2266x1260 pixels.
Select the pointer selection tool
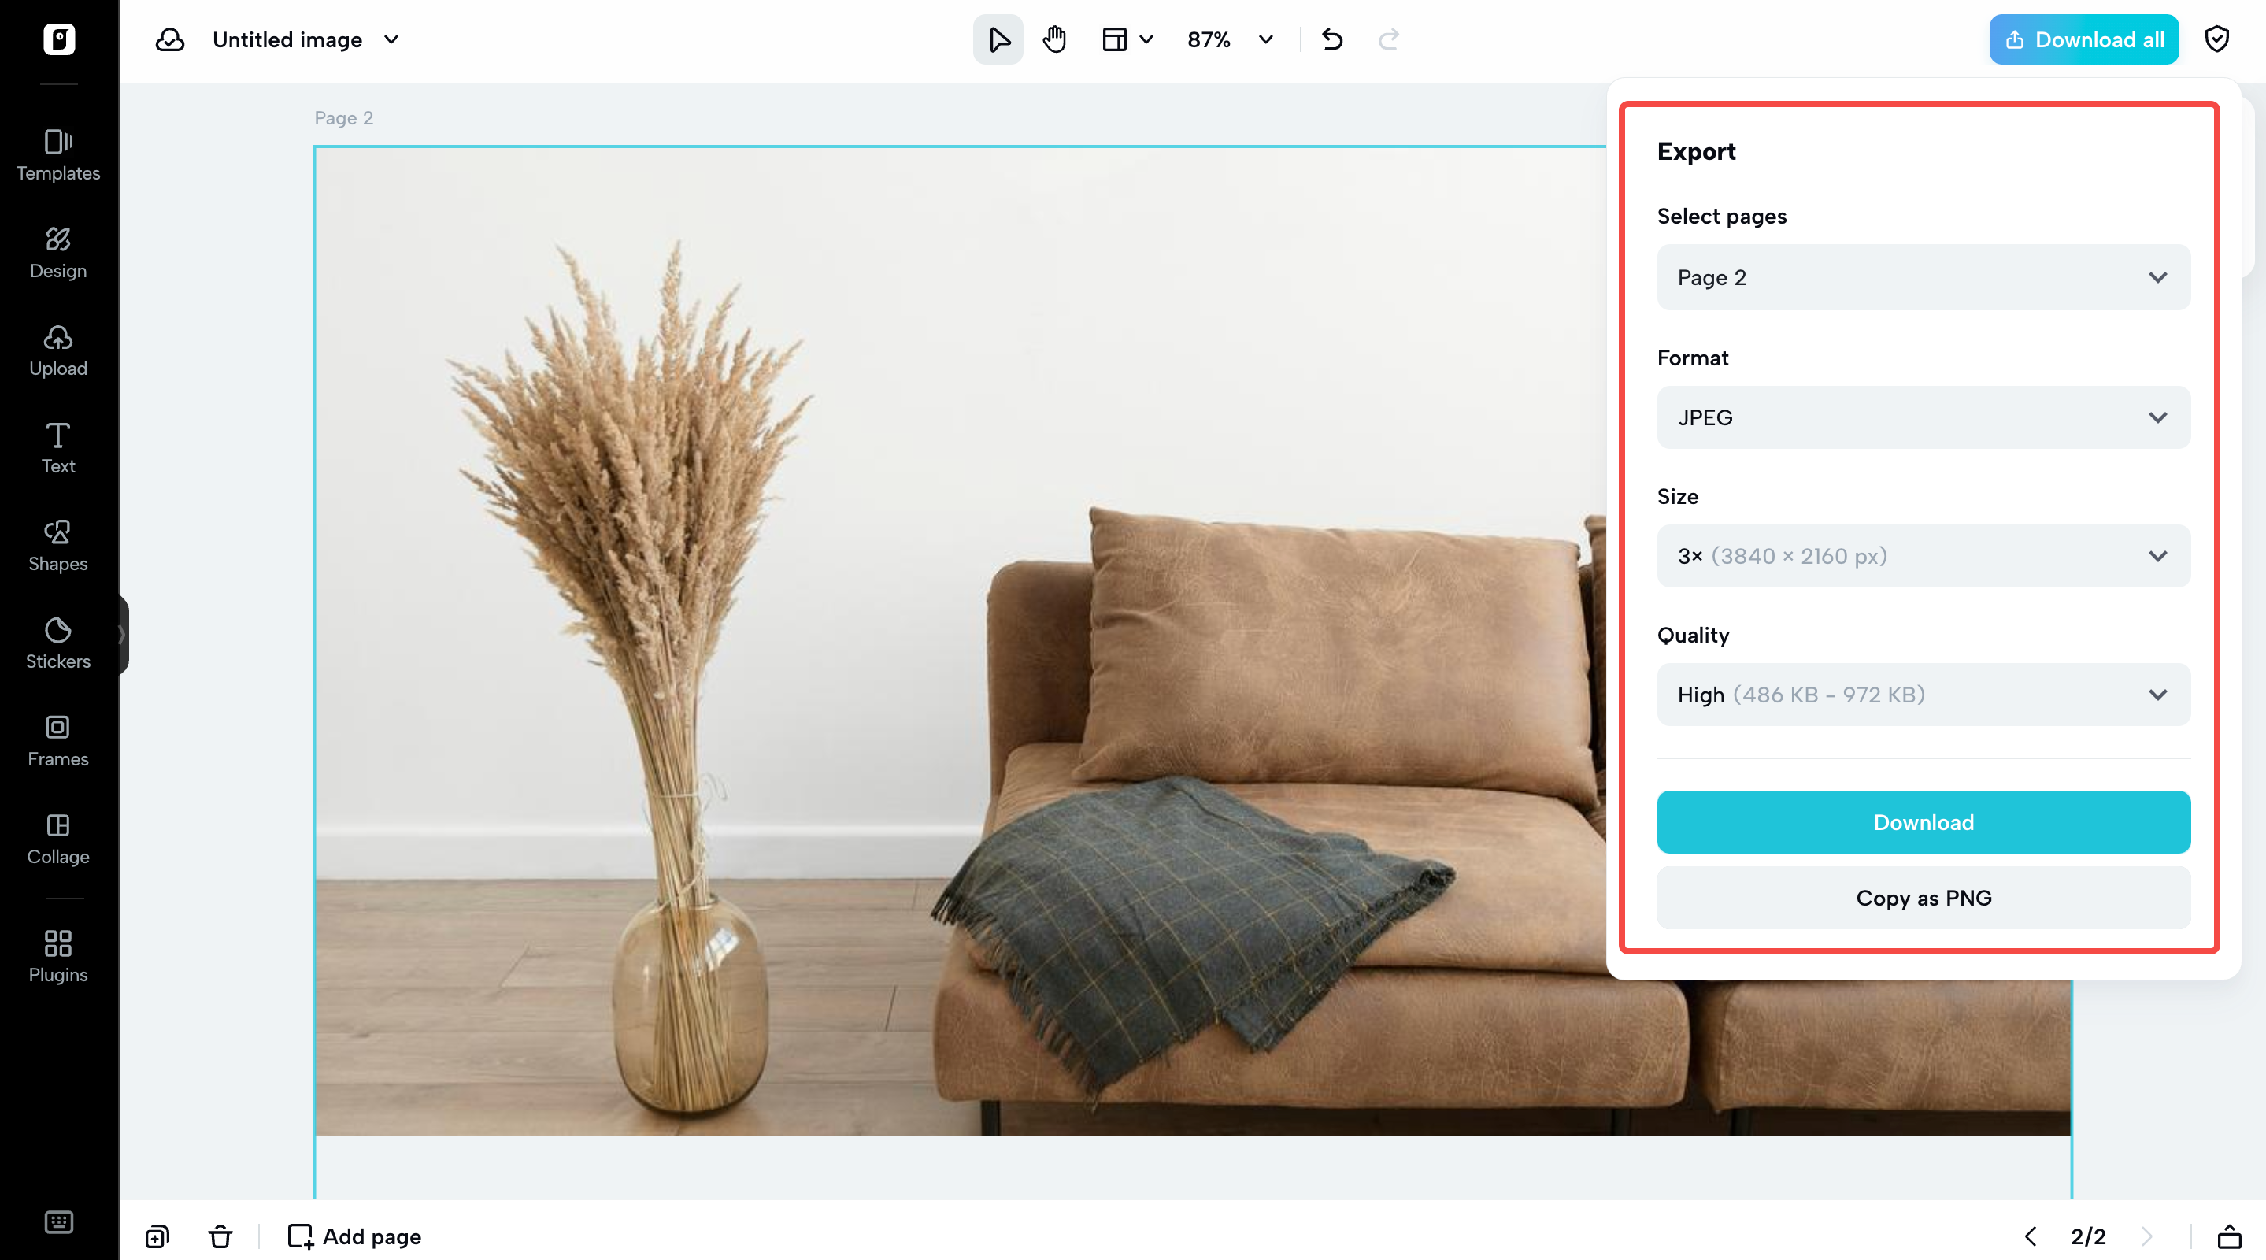(x=998, y=39)
